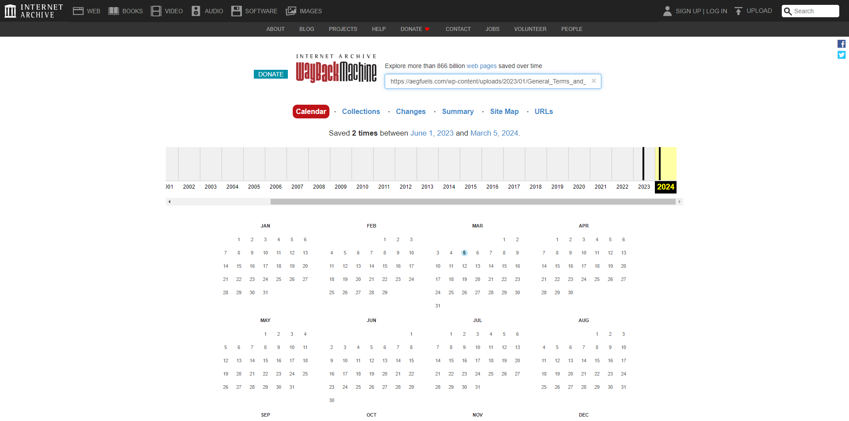This screenshot has height=421, width=849.
Task: Switch to the Summary tab
Action: (458, 112)
